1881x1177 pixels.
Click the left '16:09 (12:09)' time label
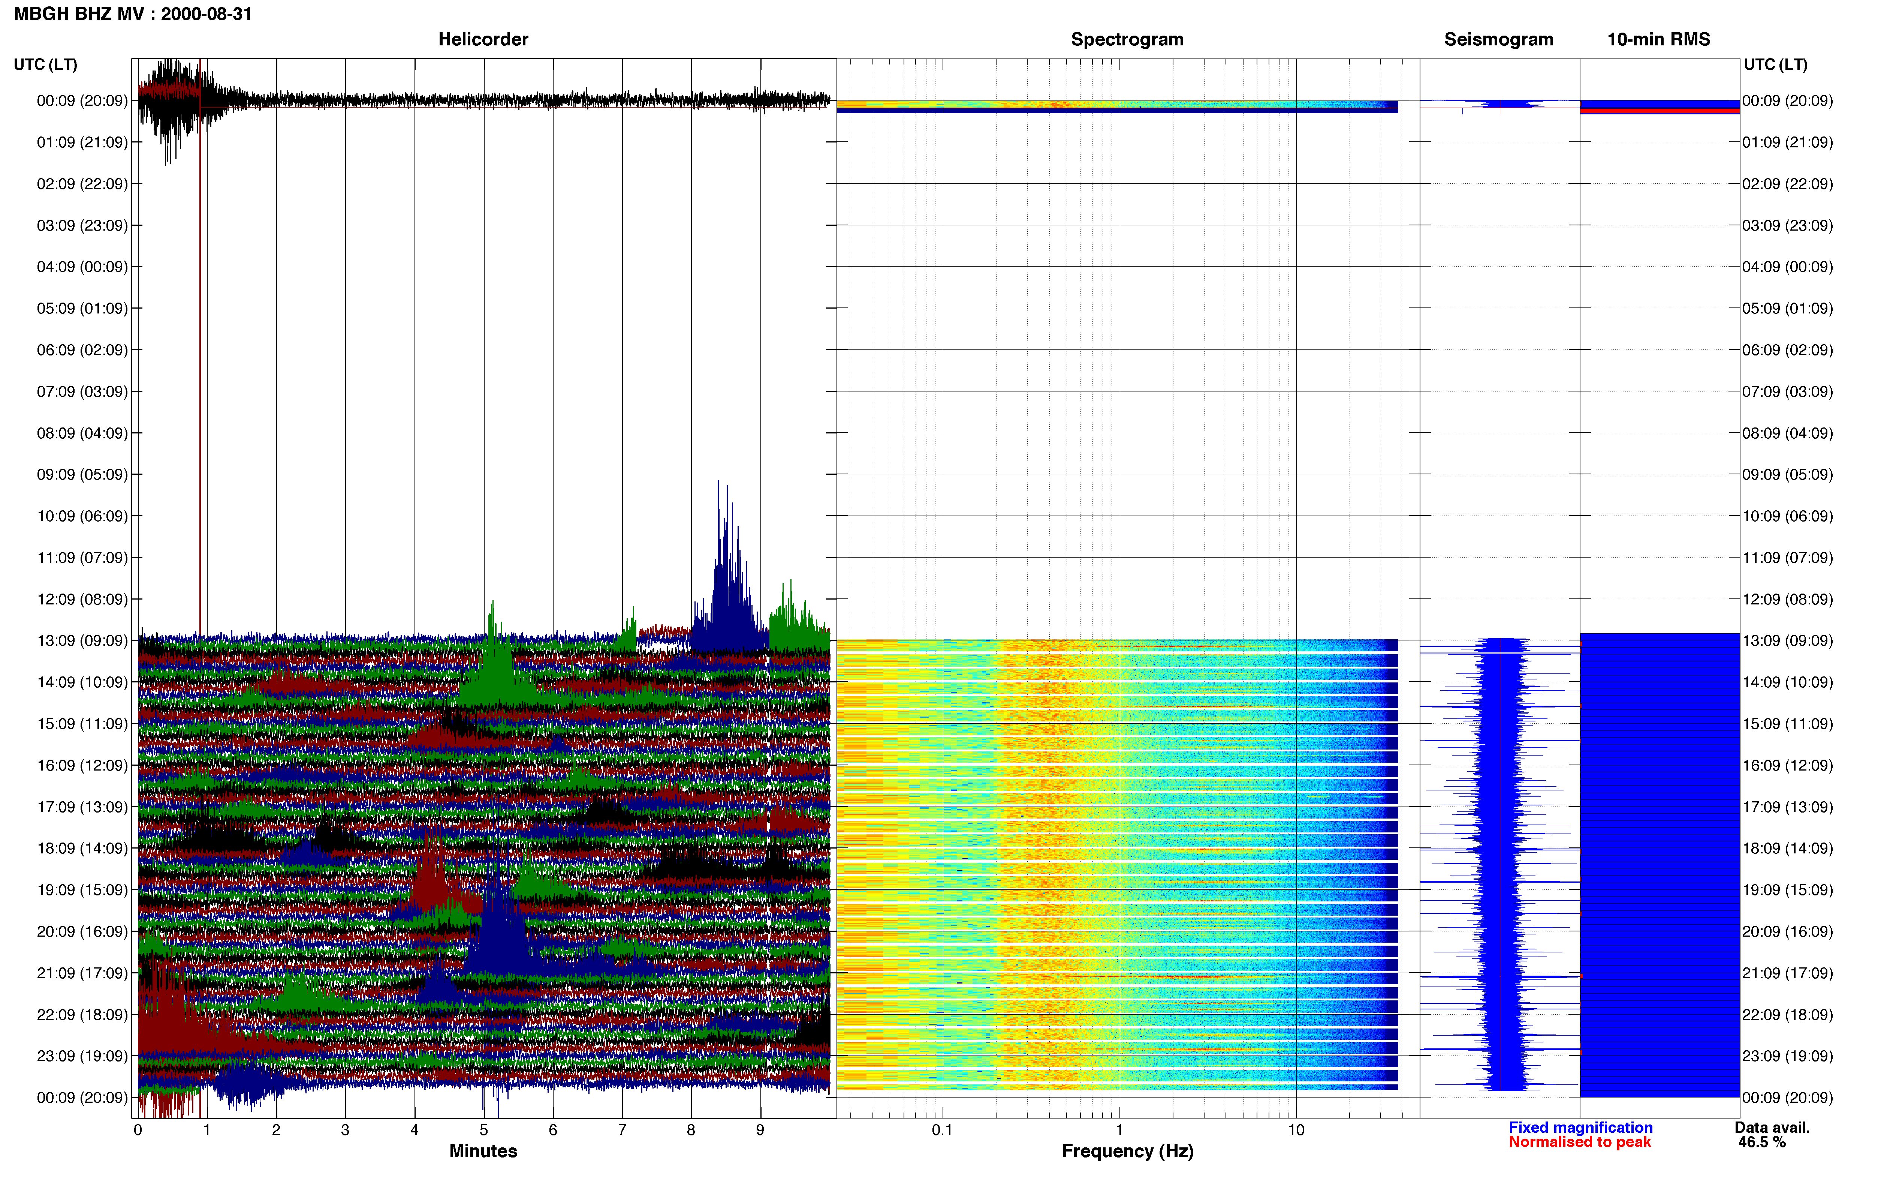82,765
